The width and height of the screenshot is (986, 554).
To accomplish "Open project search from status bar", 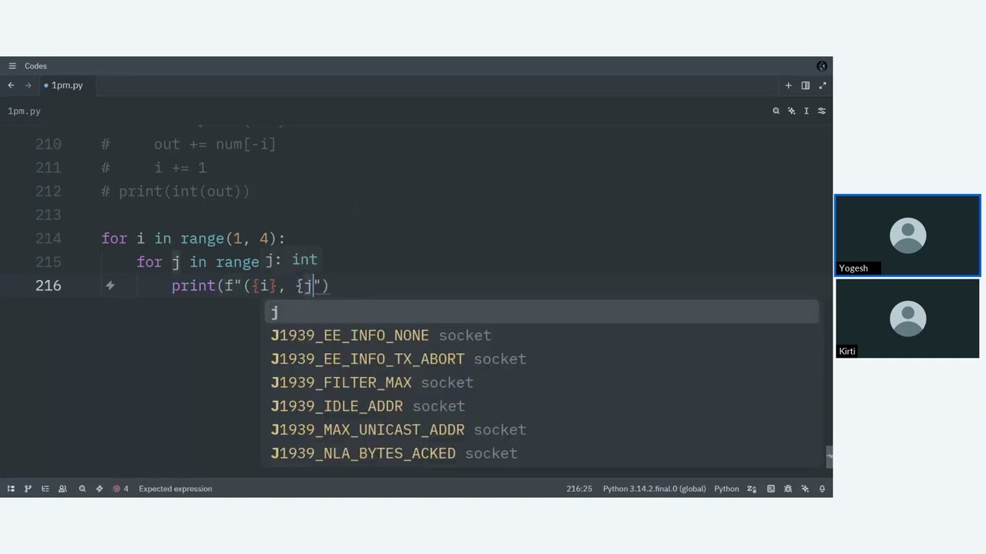I will click(x=82, y=489).
